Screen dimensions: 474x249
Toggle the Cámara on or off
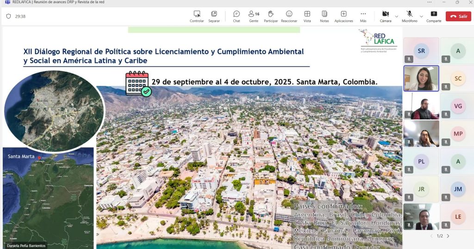coord(385,16)
